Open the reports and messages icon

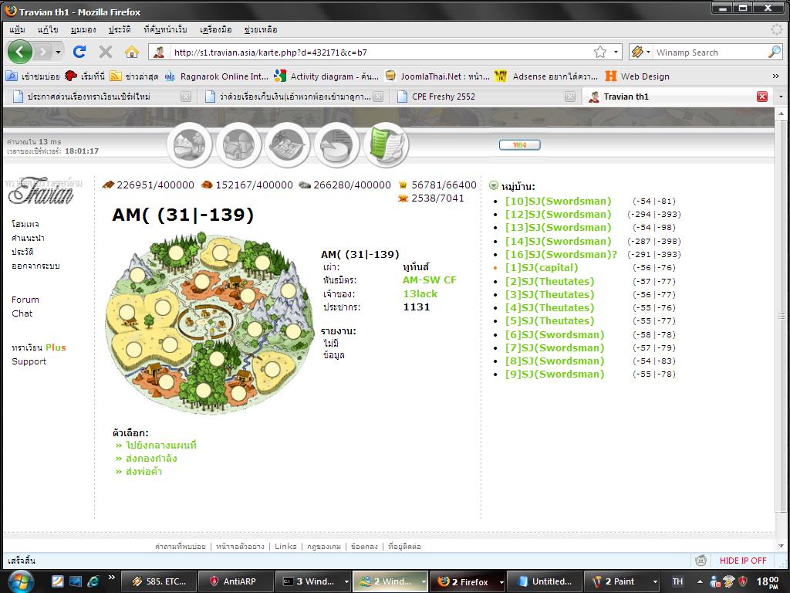386,144
